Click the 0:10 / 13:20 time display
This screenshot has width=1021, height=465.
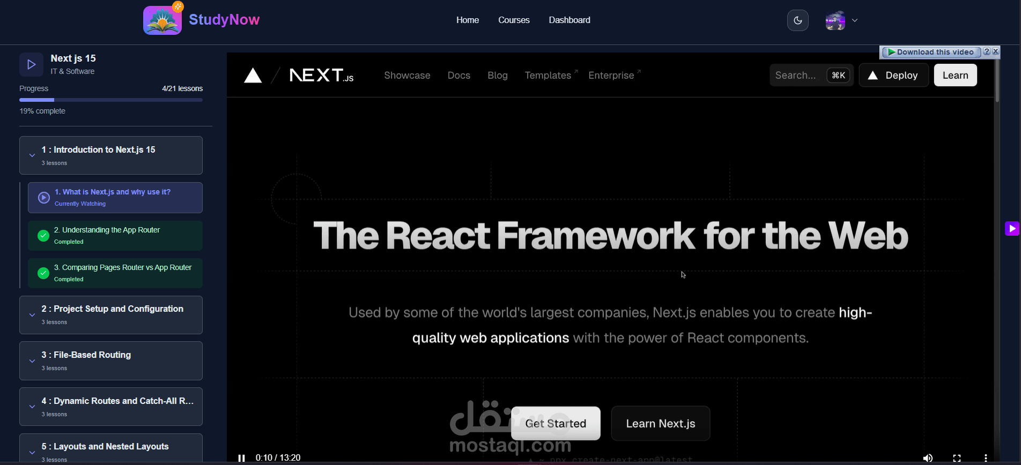coord(278,457)
